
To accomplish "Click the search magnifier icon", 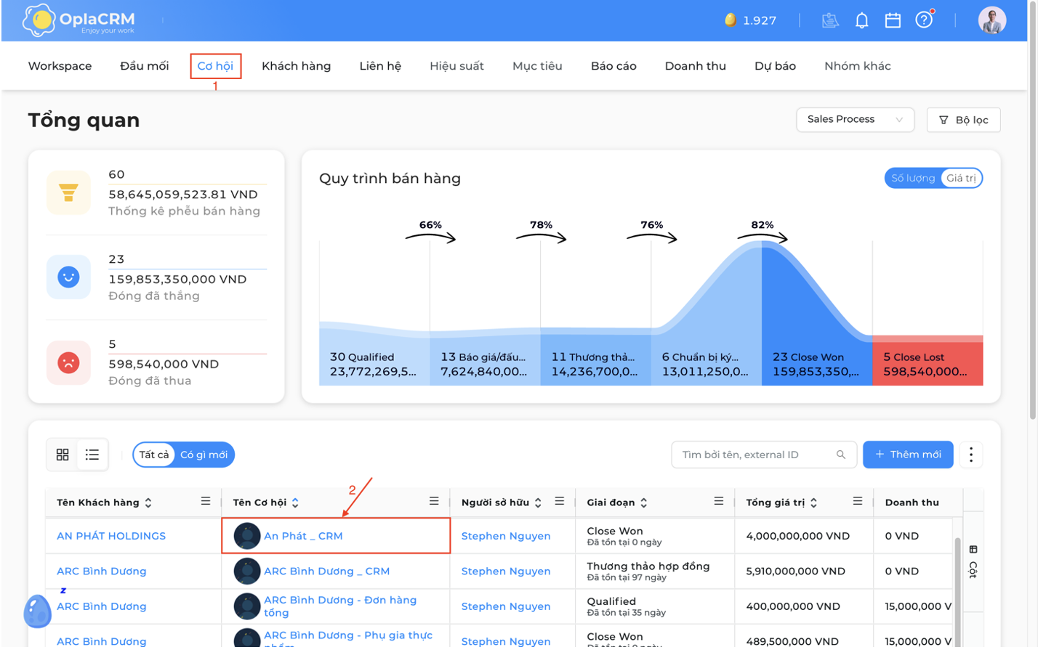I will pyautogui.click(x=841, y=455).
